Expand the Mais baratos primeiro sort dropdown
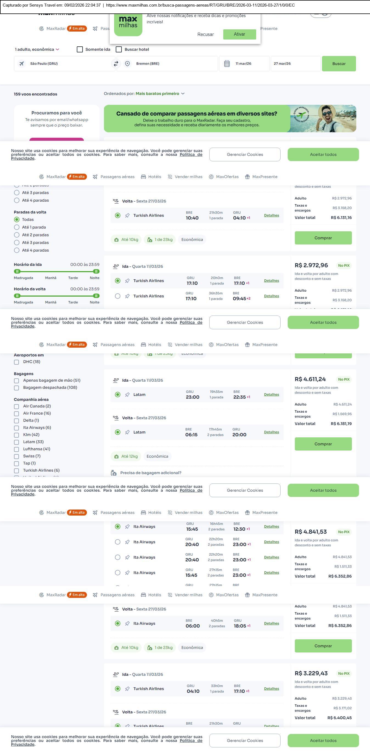 (160, 94)
